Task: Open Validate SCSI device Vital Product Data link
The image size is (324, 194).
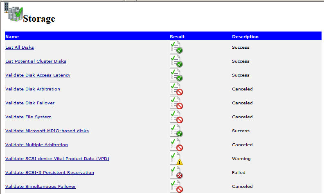Action: click(x=57, y=159)
